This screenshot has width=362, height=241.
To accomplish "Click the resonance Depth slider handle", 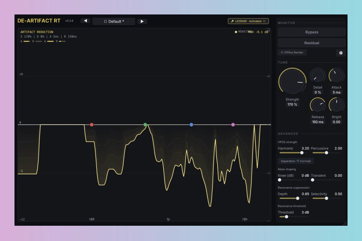I will [298, 198].
